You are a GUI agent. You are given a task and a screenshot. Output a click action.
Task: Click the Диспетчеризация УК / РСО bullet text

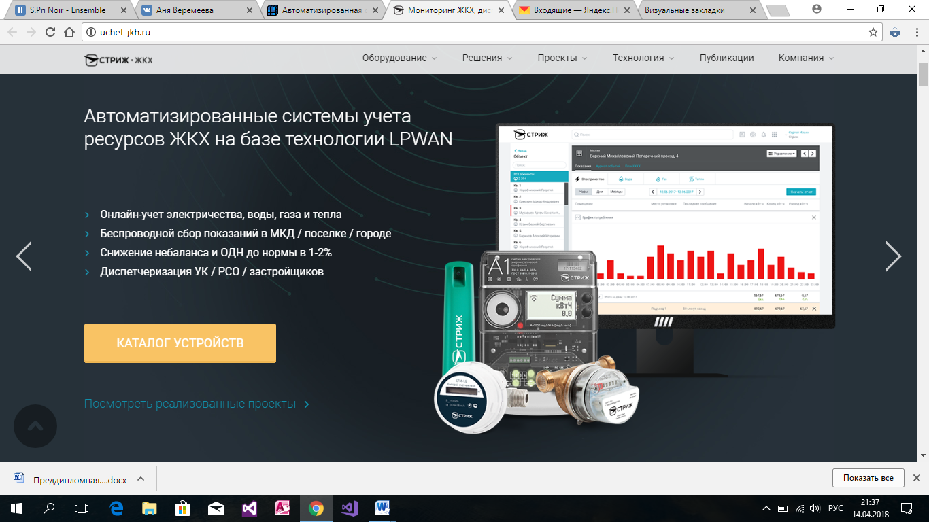(212, 272)
